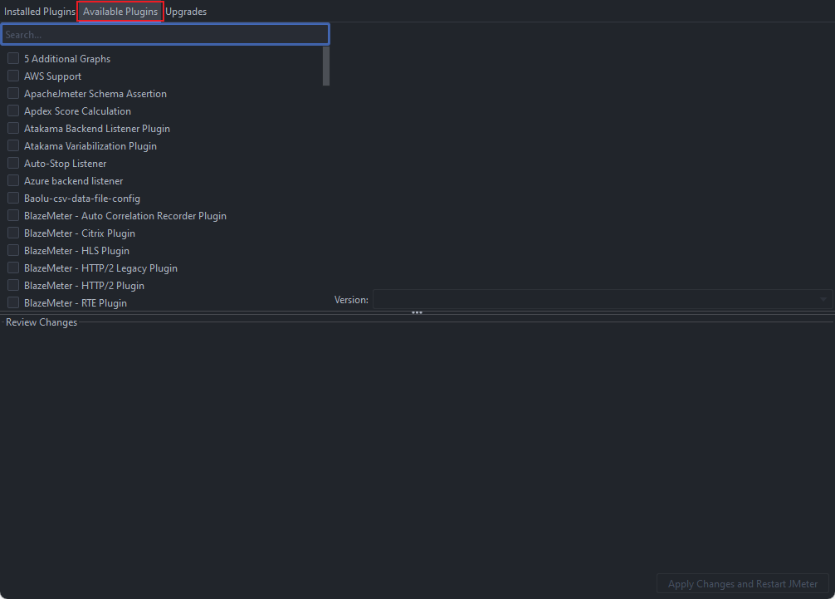835x599 pixels.
Task: Select 'BlazeMeter - Citrix Plugin' name
Action: click(x=80, y=233)
